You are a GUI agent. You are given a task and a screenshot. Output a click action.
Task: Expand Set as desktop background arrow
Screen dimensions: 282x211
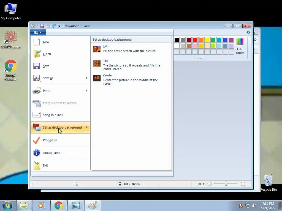[87, 127]
